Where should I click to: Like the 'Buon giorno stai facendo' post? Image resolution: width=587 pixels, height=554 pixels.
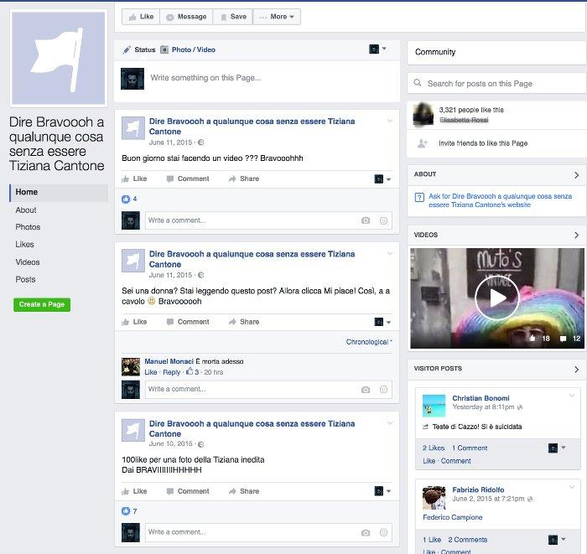pos(134,179)
